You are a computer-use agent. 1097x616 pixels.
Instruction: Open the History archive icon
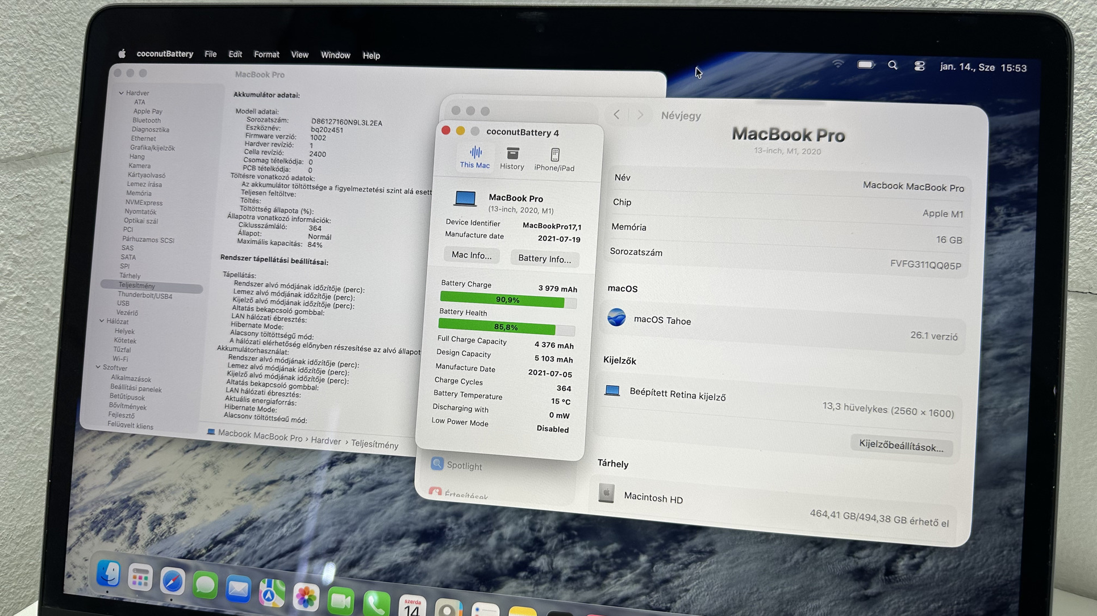click(x=512, y=154)
